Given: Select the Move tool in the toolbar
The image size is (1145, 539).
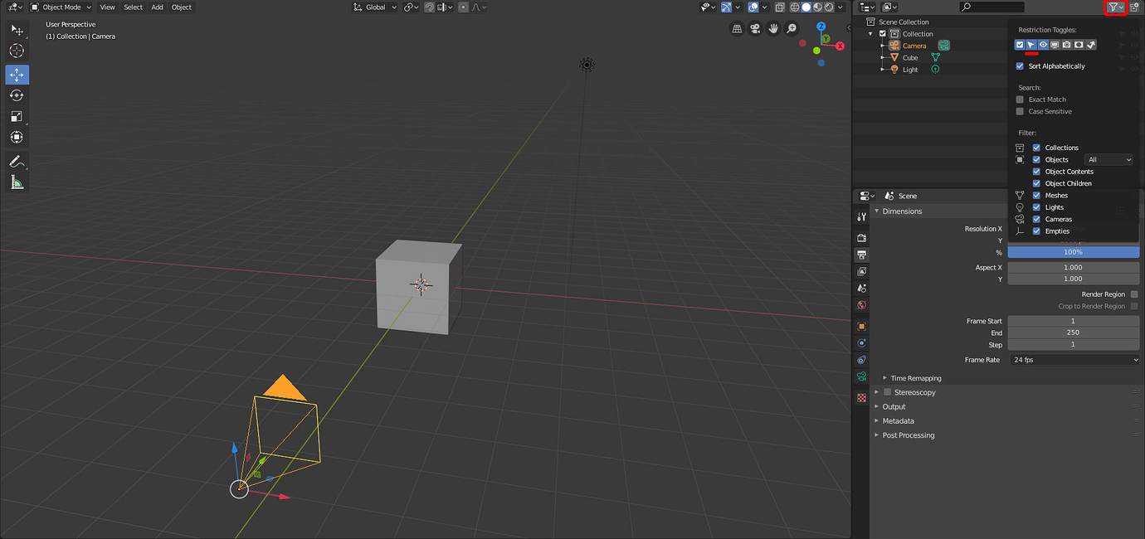Looking at the screenshot, I should coord(17,73).
